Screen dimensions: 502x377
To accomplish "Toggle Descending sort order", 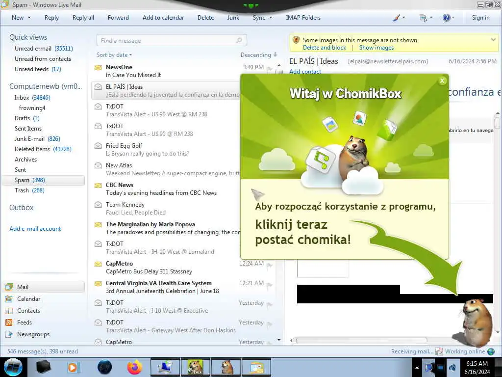I will [259, 55].
